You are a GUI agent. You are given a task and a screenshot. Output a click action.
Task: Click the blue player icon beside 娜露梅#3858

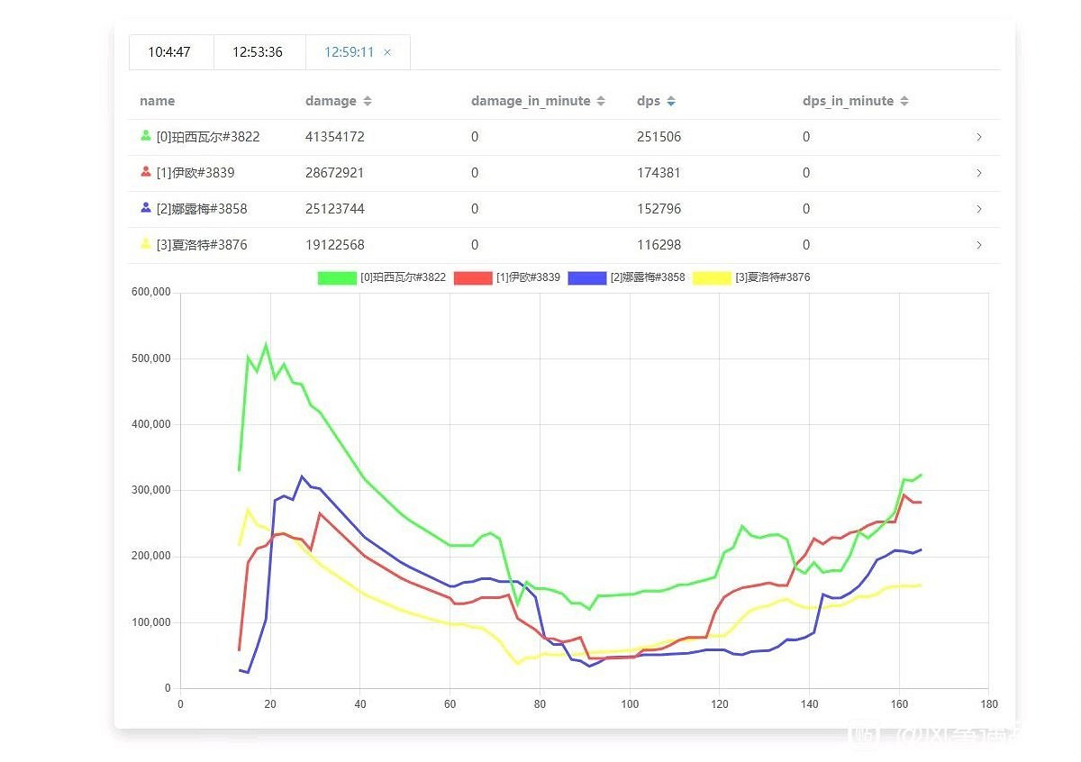click(146, 208)
